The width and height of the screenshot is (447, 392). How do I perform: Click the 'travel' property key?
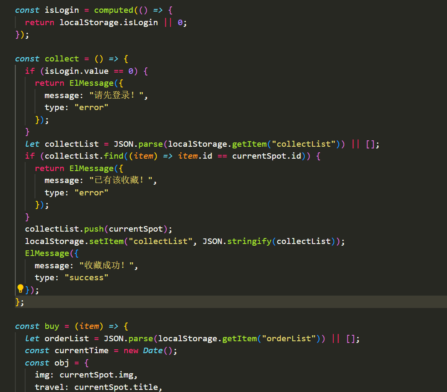(49, 387)
